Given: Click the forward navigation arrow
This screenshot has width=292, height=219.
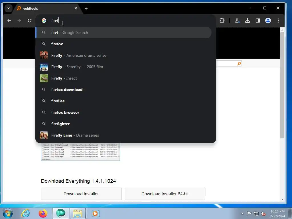Looking at the screenshot, I should tap(19, 21).
